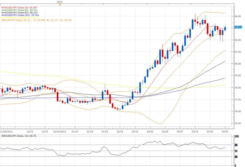Click the highlighted 83.086 current price tag
This screenshot has width=245, height=167.
238,27
